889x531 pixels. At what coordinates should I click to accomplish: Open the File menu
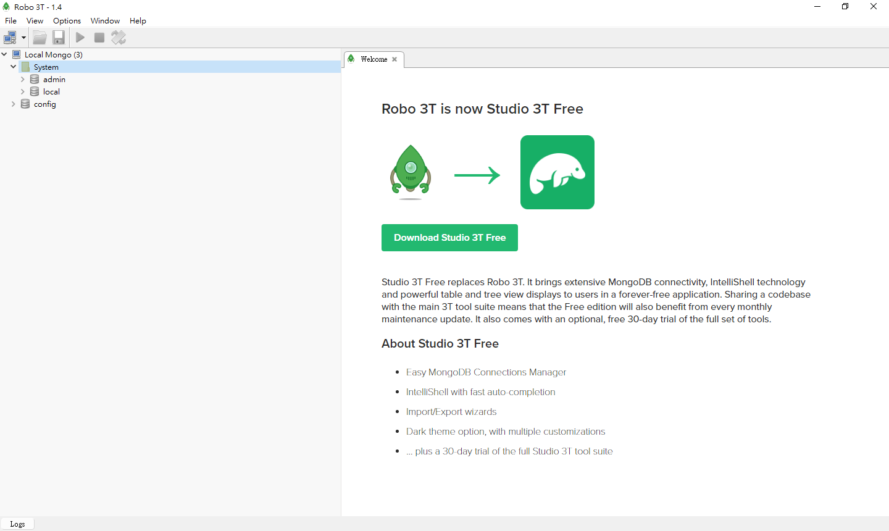click(x=10, y=20)
